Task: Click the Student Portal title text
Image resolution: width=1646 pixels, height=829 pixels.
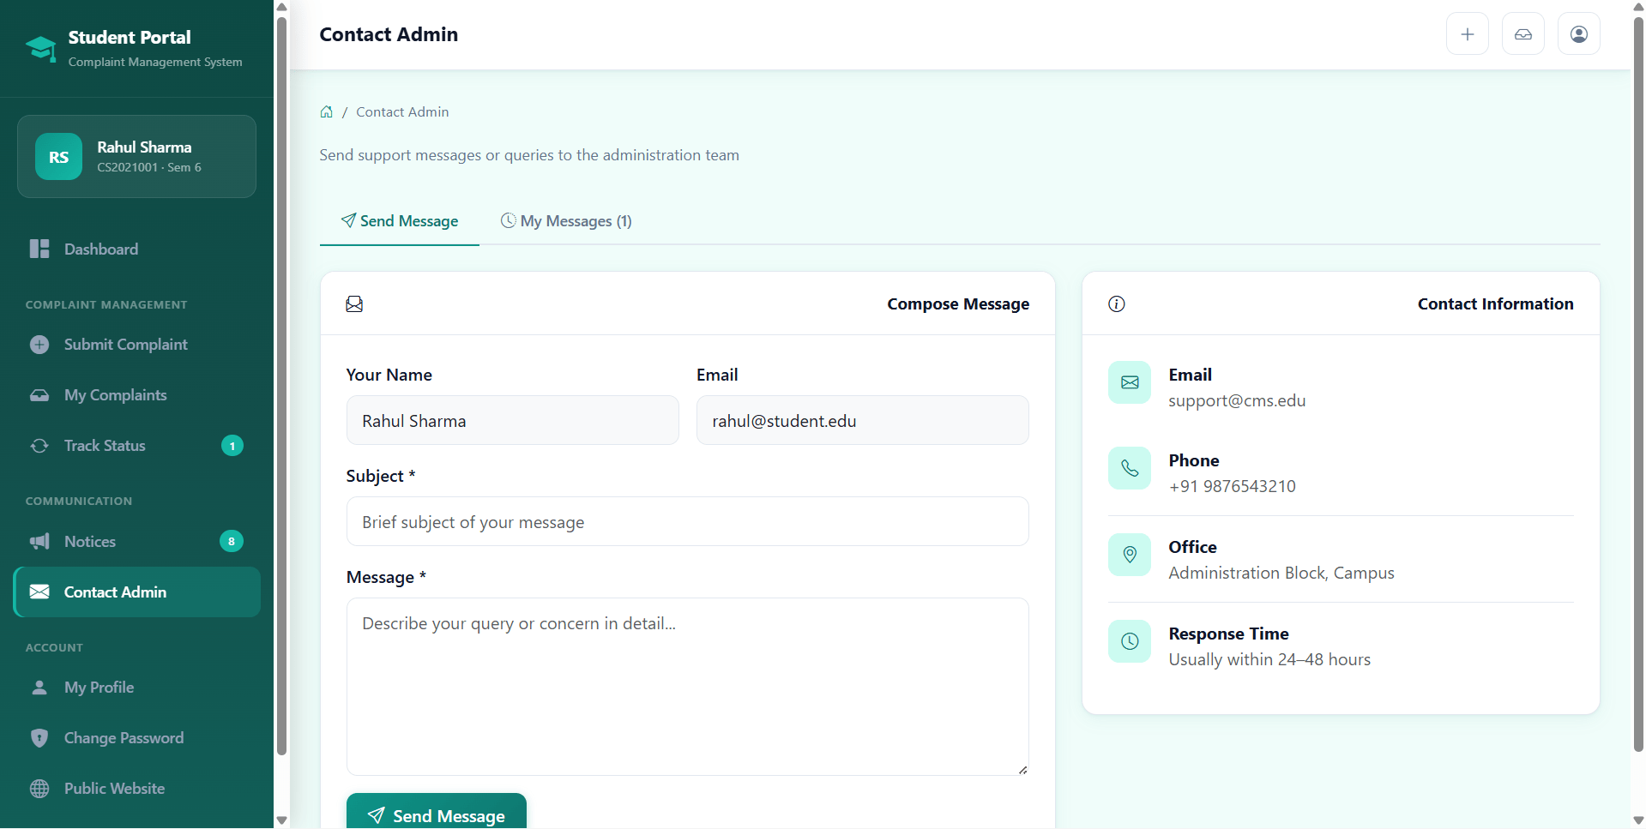Action: tap(130, 38)
